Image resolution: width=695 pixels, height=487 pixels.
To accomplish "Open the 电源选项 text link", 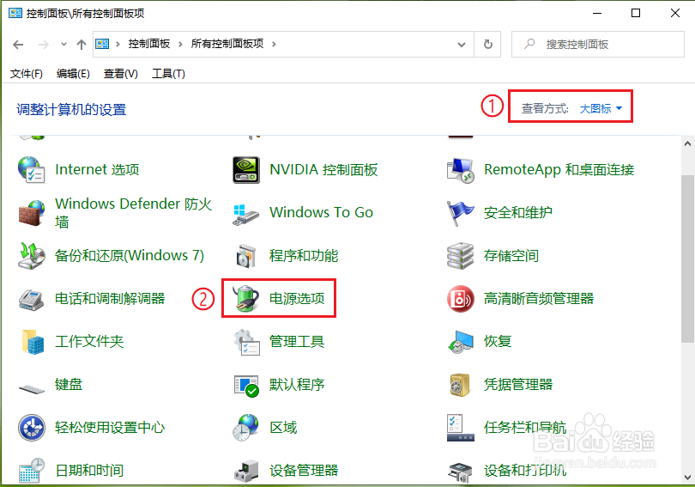I will [297, 299].
